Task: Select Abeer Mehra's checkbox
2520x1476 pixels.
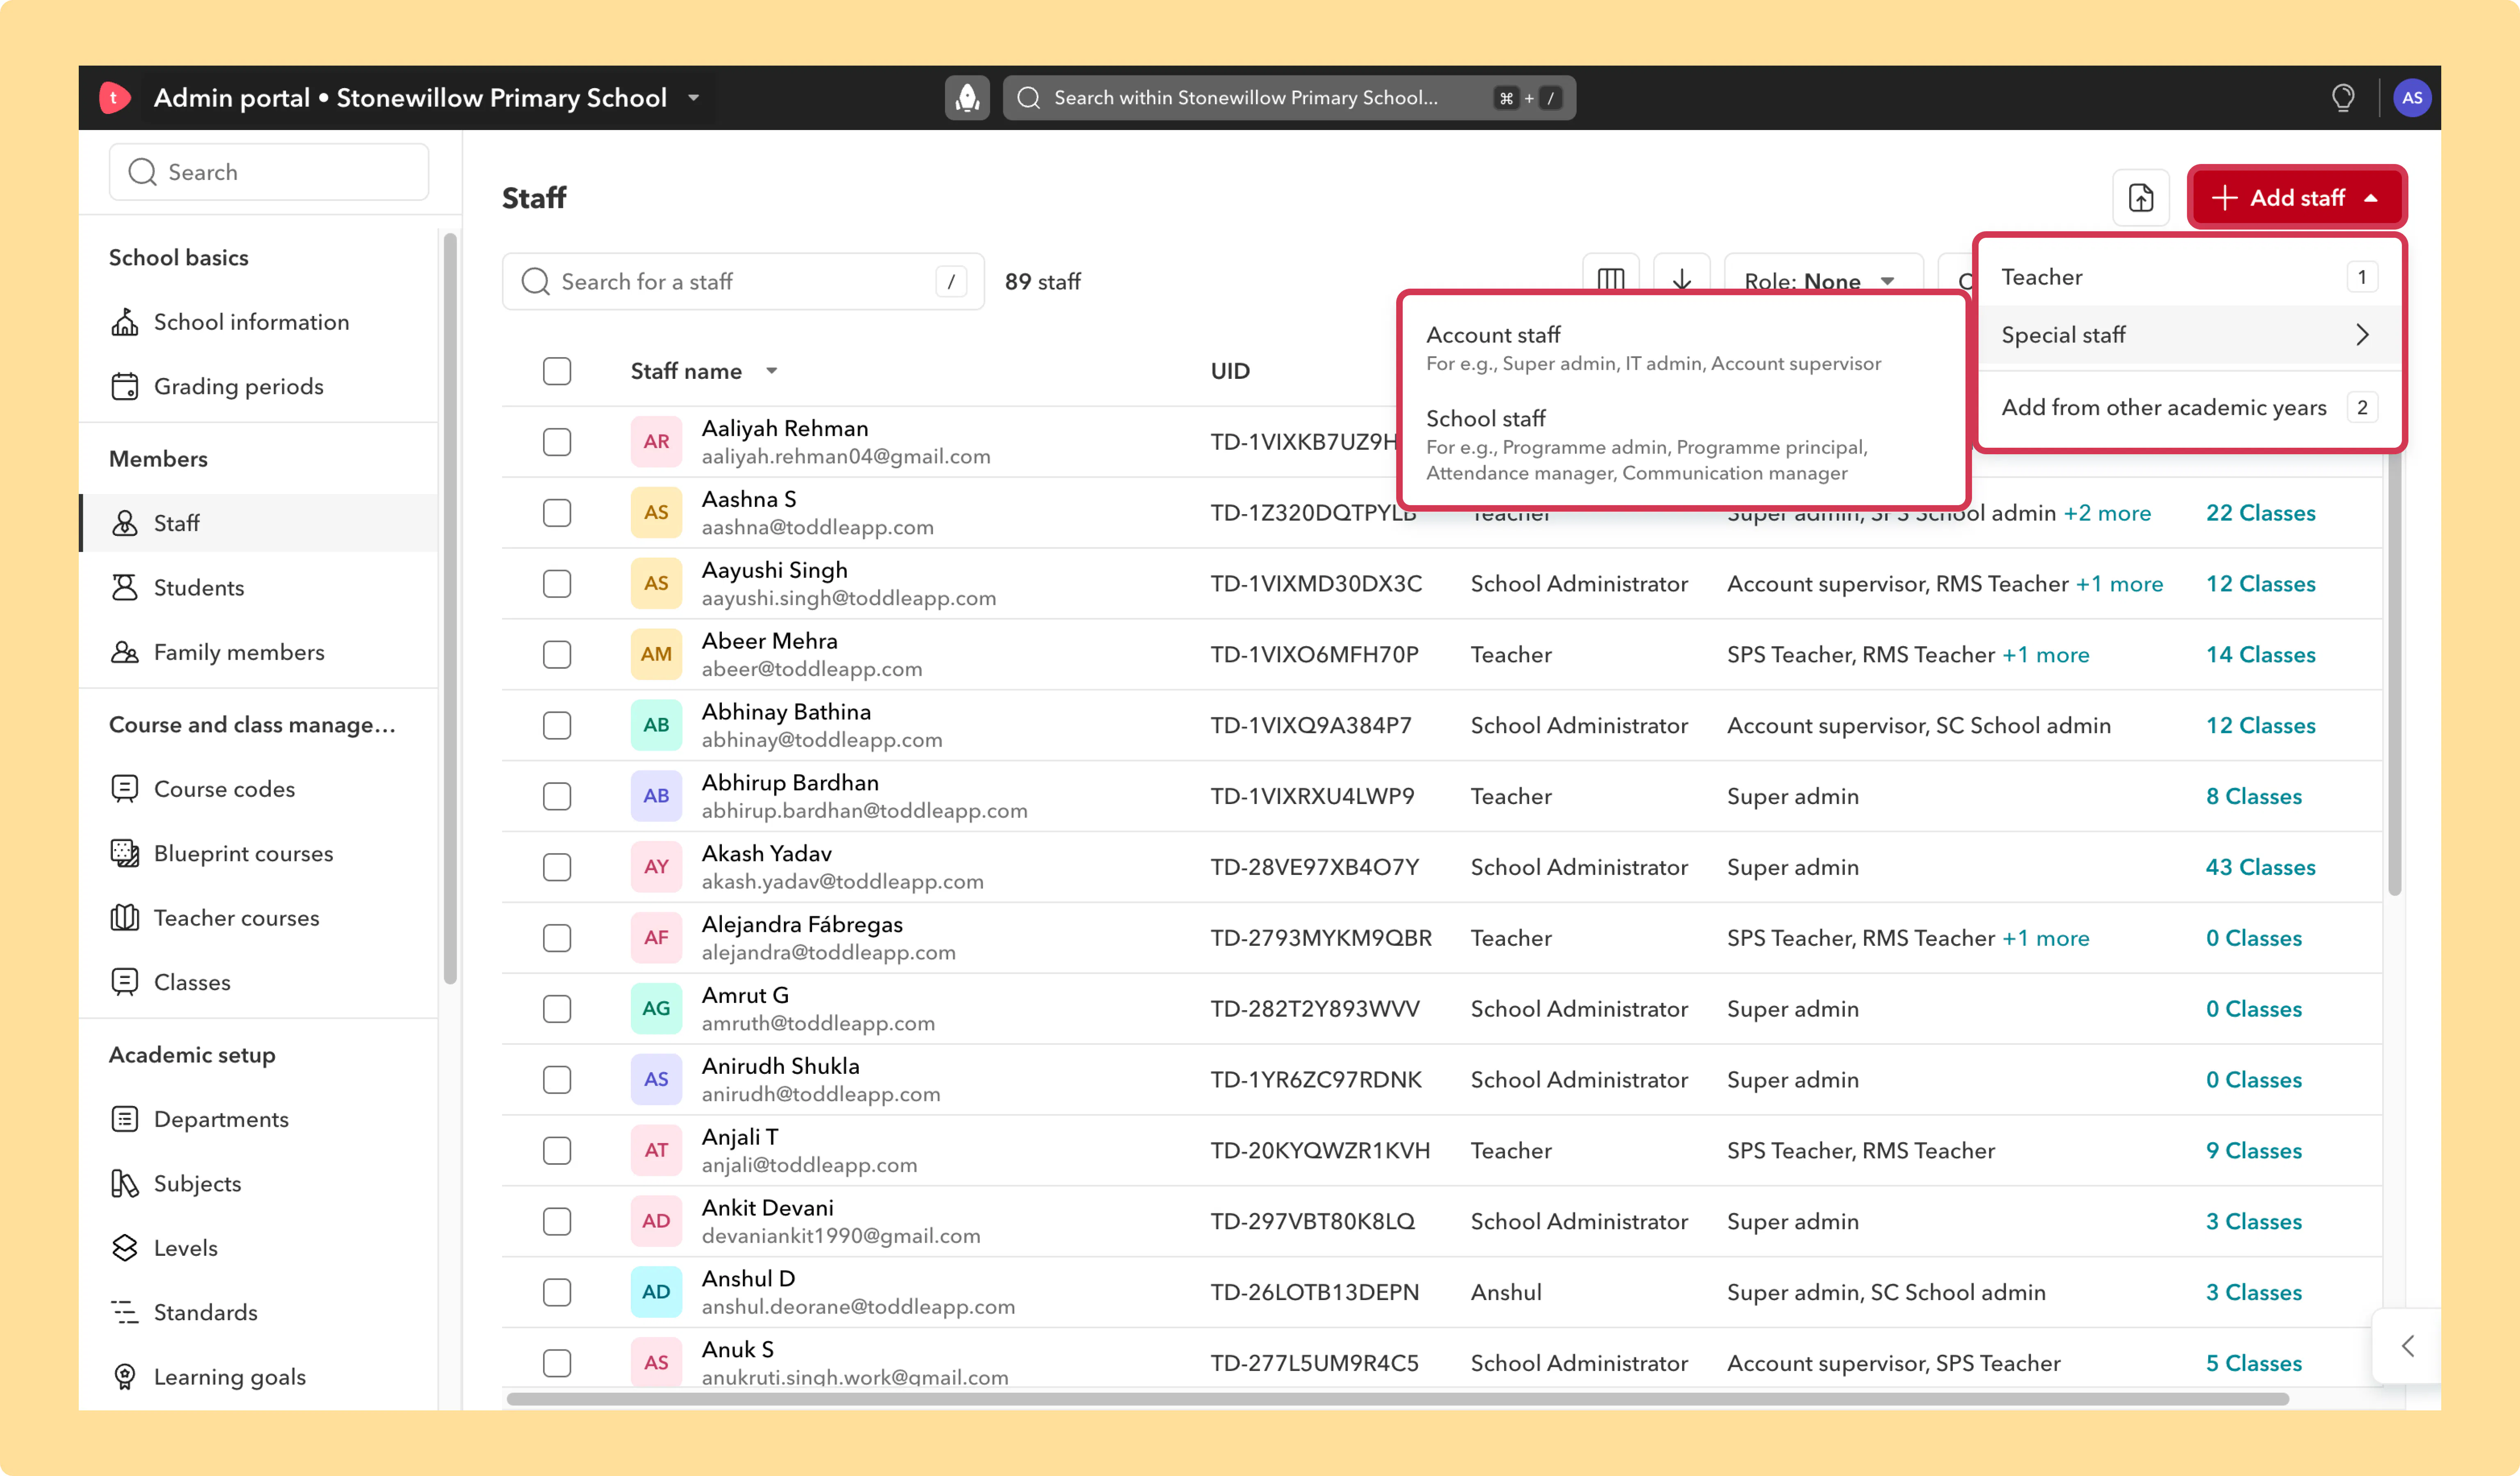Action: [x=557, y=654]
